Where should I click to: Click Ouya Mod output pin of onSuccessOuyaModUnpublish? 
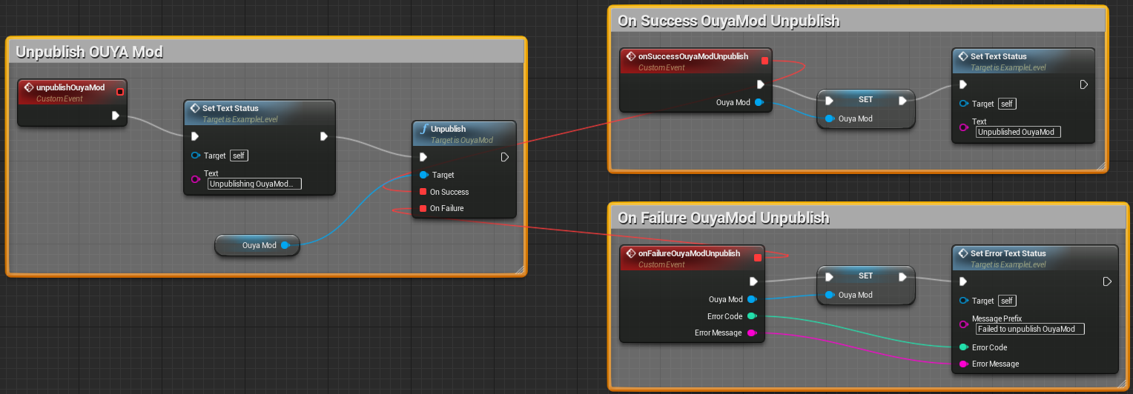point(759,102)
